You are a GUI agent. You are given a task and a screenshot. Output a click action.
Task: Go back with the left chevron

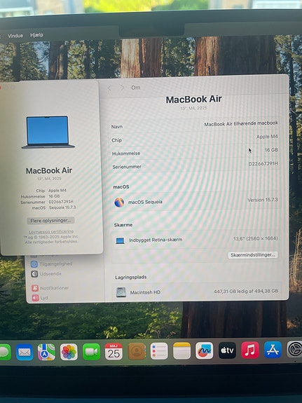click(x=109, y=88)
